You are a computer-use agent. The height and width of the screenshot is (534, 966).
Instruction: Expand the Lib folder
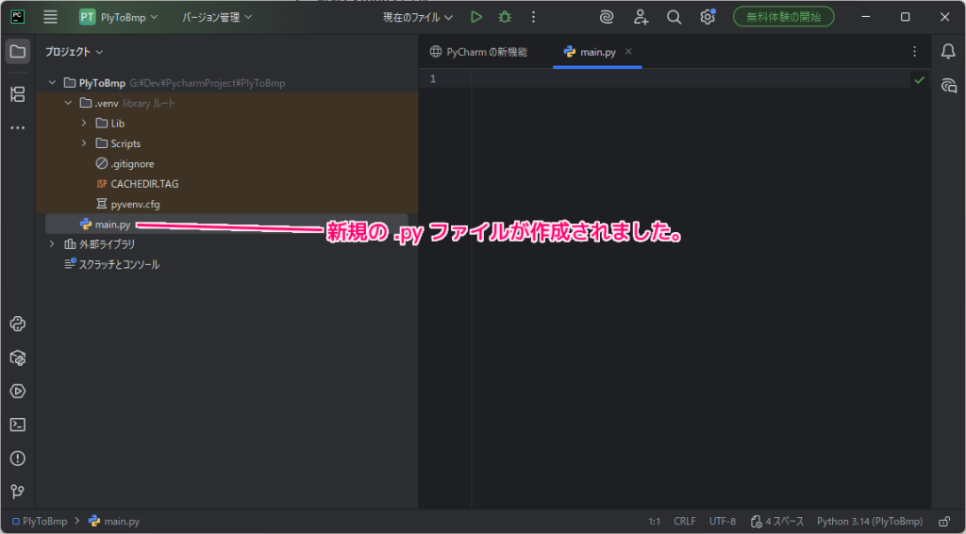[84, 124]
